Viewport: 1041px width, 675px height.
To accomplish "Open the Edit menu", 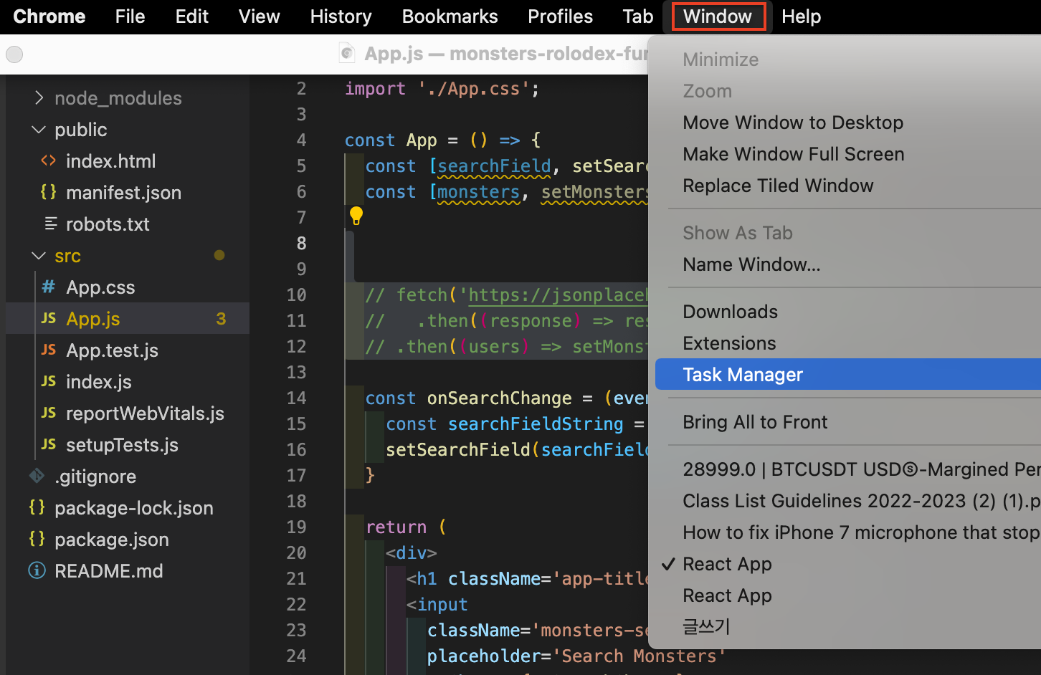I will click(191, 16).
